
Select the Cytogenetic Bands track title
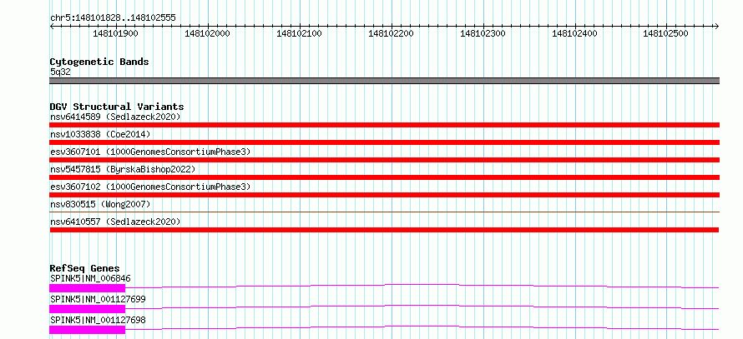coord(99,62)
